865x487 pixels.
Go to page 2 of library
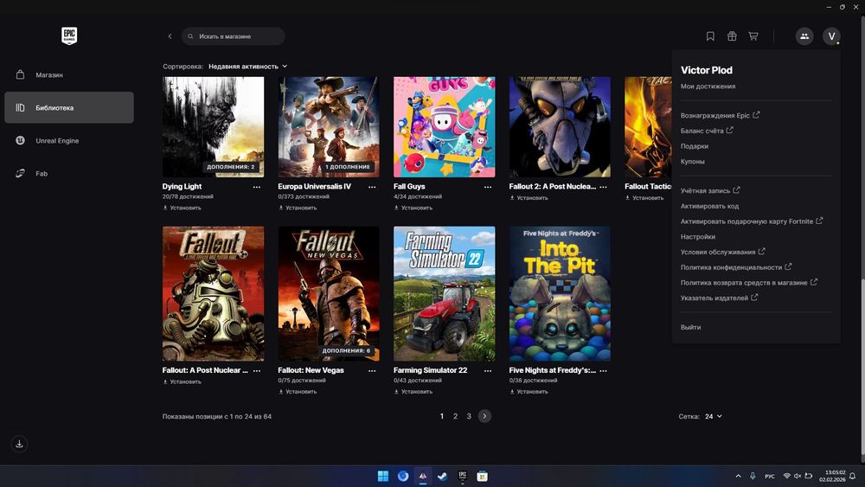point(455,416)
